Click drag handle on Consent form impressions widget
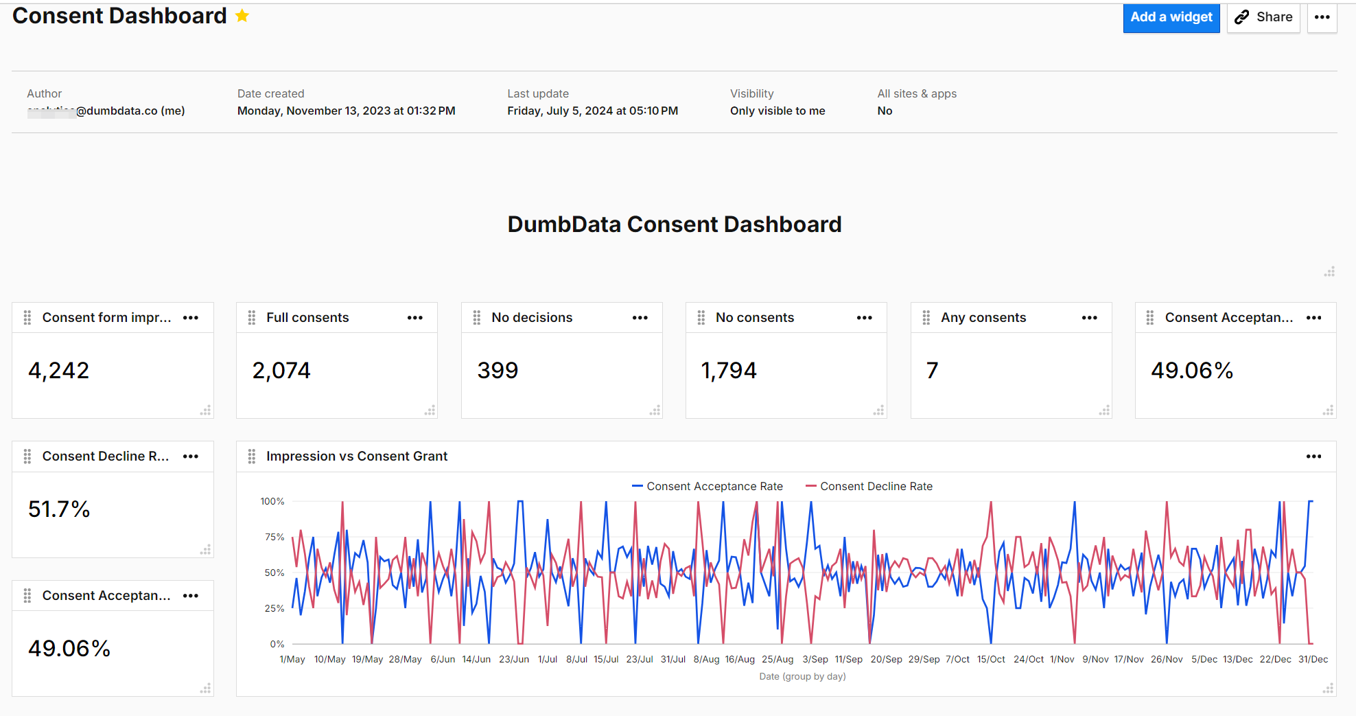 27,317
